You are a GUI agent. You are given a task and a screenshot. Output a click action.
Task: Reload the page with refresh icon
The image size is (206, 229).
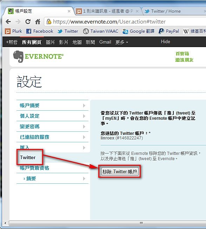[x=28, y=22]
